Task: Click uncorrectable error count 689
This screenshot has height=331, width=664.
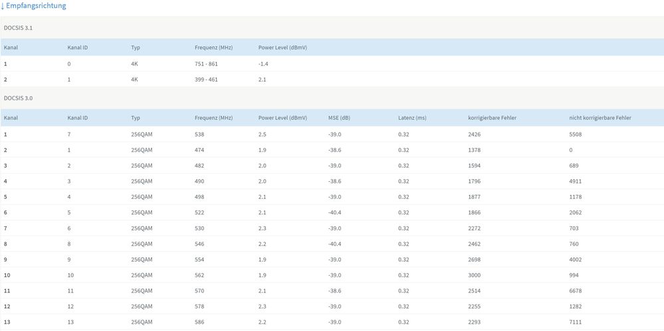Action: point(574,166)
